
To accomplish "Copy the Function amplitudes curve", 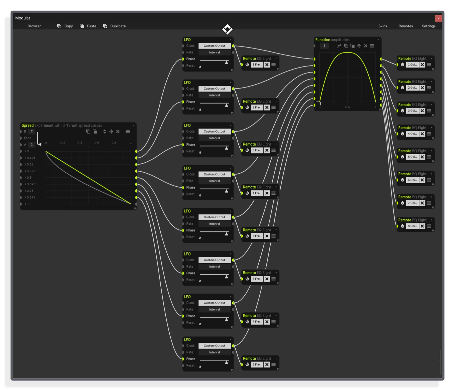I will tap(346, 46).
